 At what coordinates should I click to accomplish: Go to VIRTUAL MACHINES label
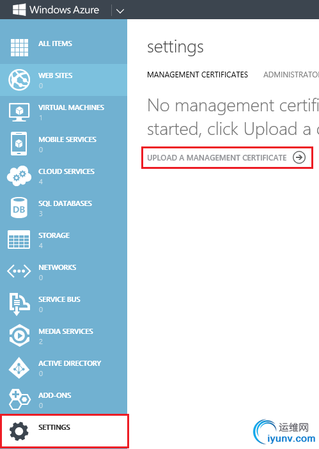[x=71, y=107]
